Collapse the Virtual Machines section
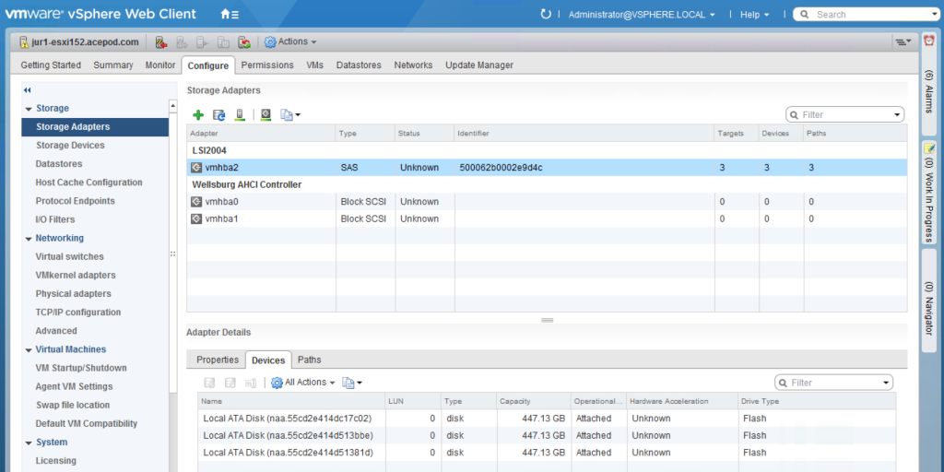The image size is (944, 472). click(x=29, y=350)
